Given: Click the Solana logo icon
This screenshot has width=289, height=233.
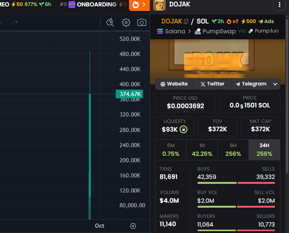Looking at the screenshot, I should pyautogui.click(x=160, y=31).
